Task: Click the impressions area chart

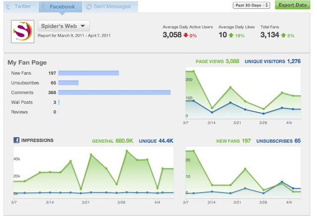Action: click(94, 173)
